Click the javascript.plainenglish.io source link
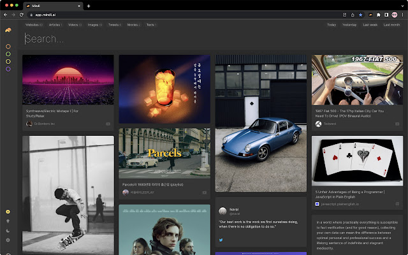408x255 pixels. click(340, 204)
